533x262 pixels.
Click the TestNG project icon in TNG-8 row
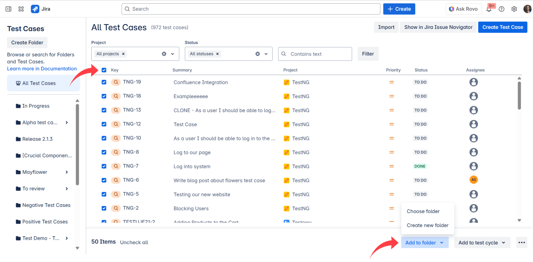click(286, 152)
